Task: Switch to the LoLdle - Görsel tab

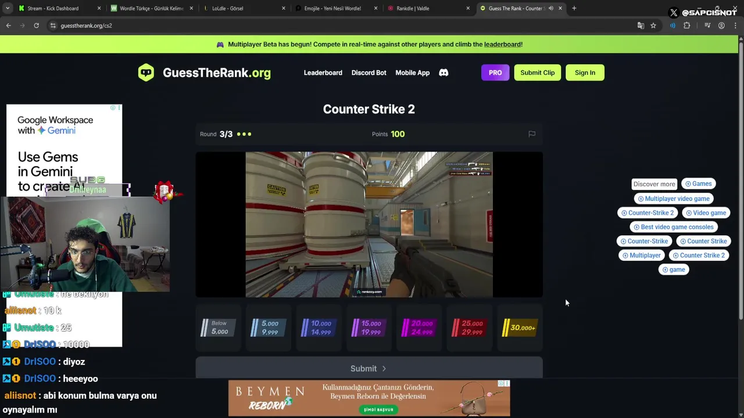Action: [227, 8]
